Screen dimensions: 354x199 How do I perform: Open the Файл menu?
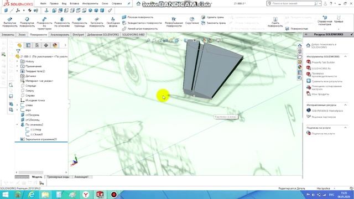[43, 4]
